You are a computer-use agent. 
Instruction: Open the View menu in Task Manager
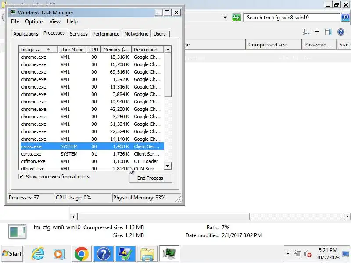(x=55, y=21)
